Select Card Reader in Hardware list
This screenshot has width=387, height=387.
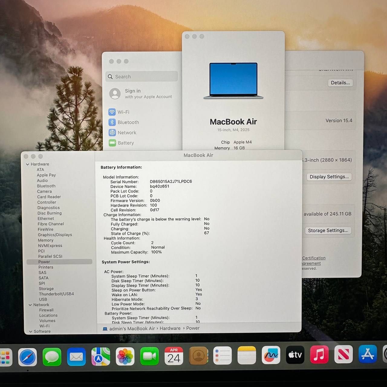pos(49,197)
